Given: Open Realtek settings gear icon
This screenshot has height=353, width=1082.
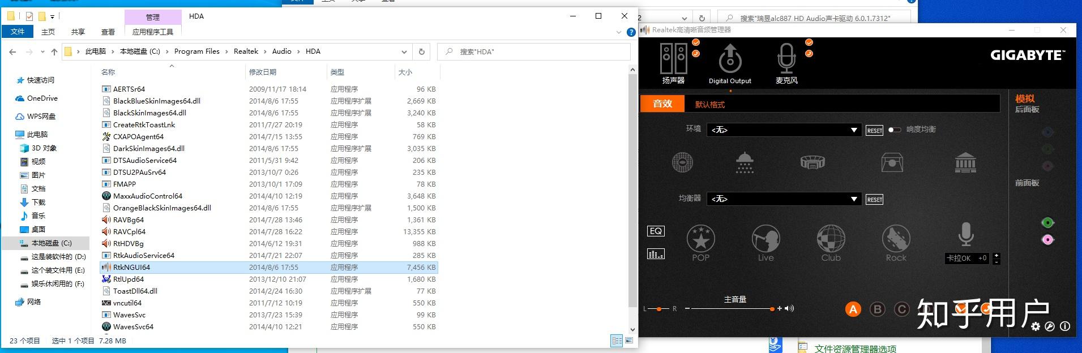Looking at the screenshot, I should 1036,326.
